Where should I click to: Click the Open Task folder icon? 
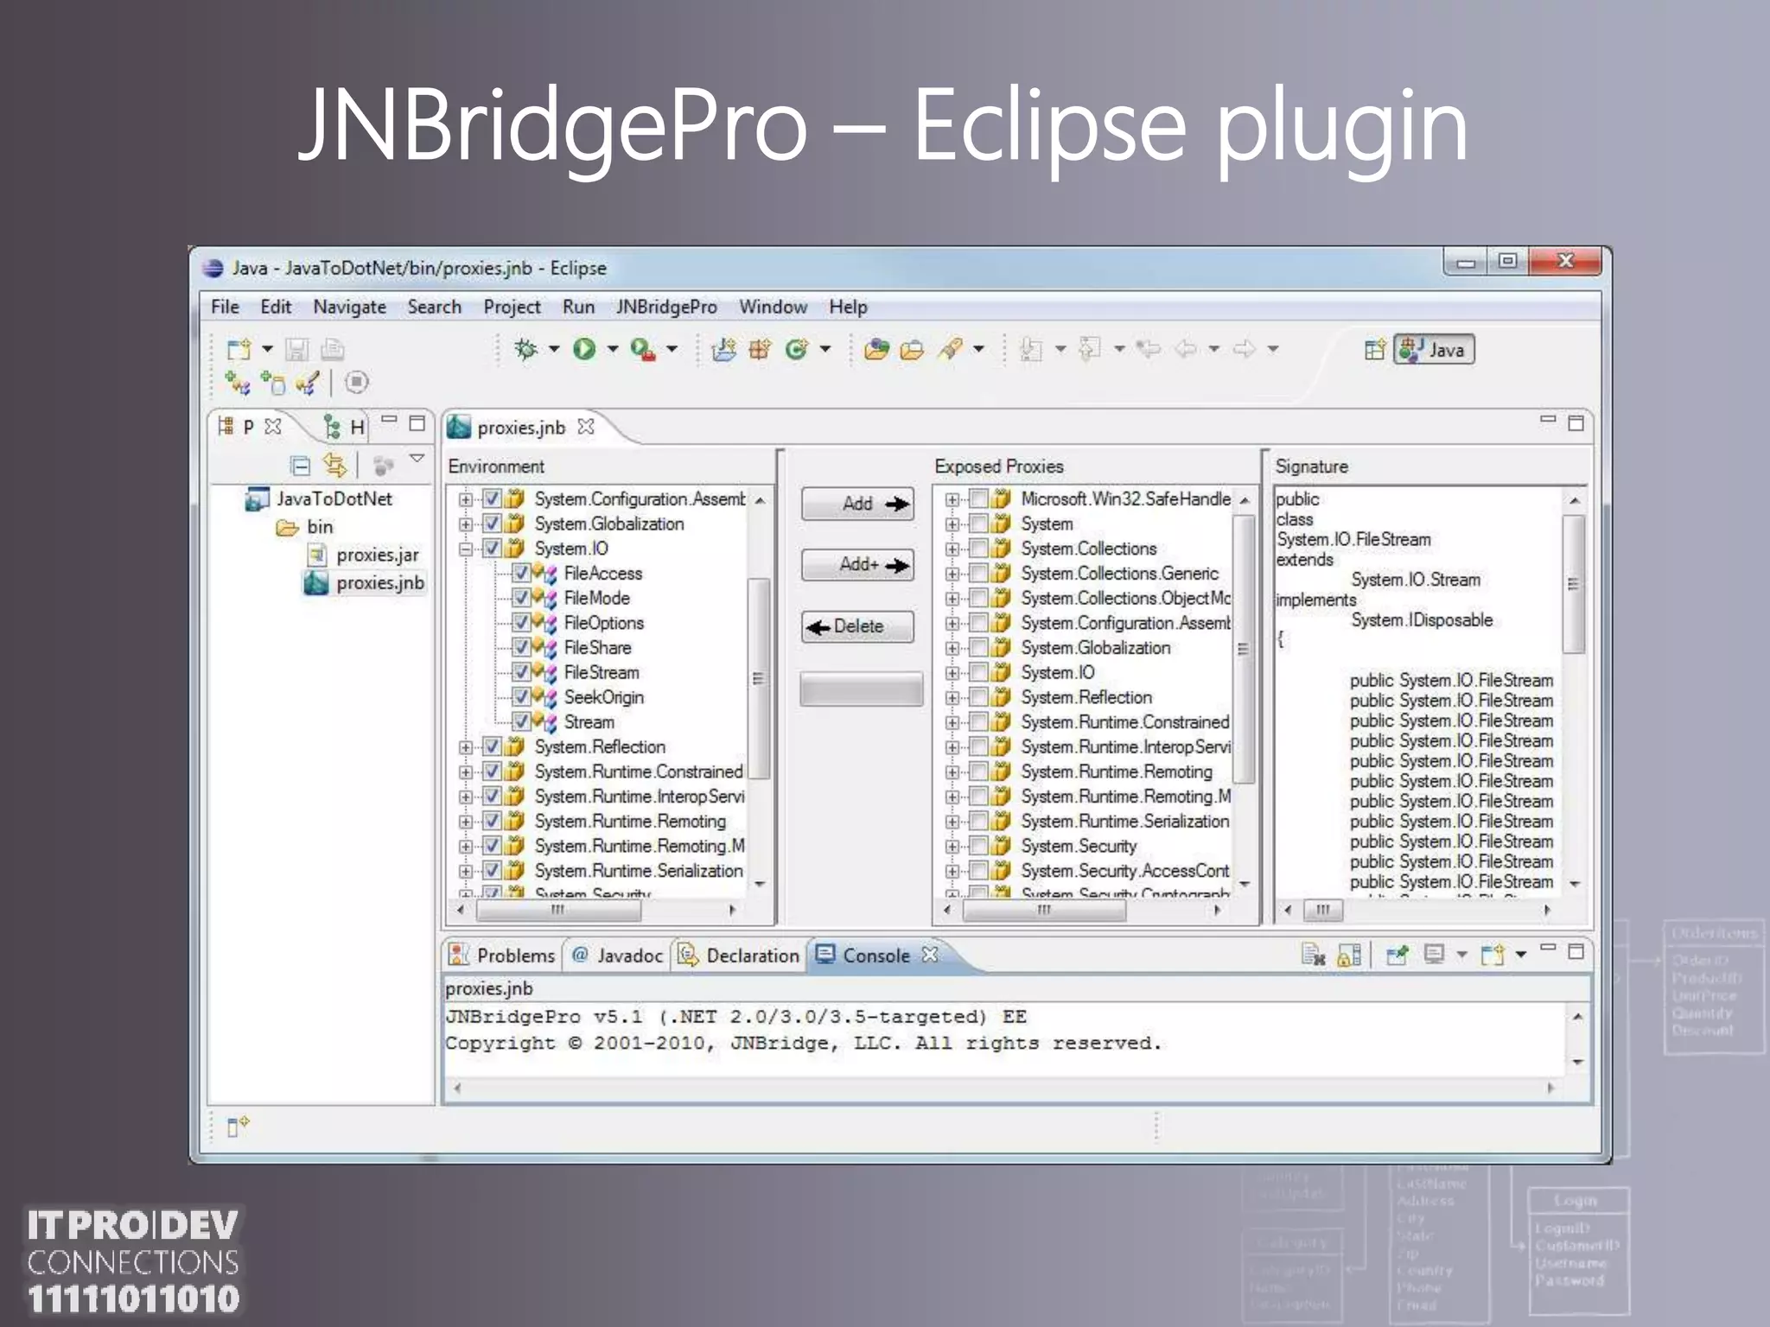click(912, 349)
